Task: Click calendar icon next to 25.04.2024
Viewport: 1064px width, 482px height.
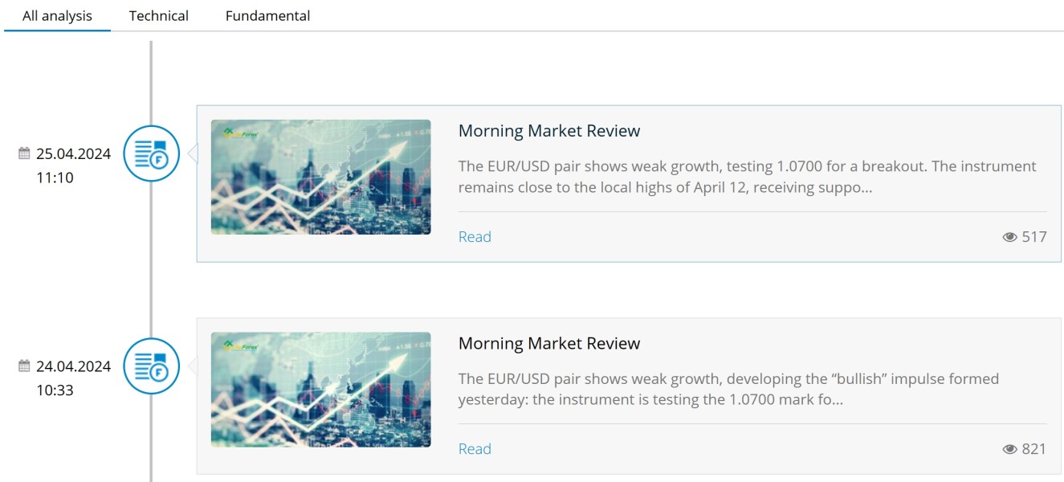Action: tap(24, 153)
